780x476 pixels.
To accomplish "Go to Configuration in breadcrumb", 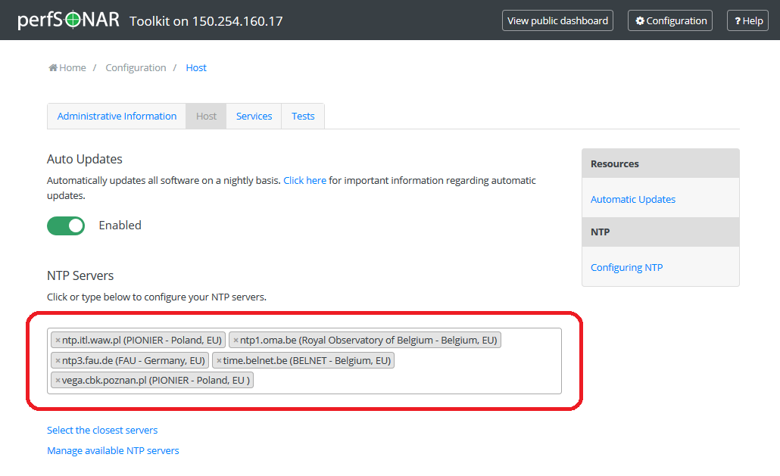I will tap(136, 67).
